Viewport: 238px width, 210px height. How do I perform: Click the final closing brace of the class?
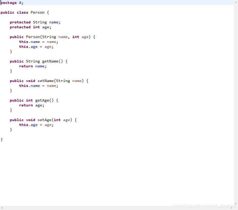tap(2, 140)
